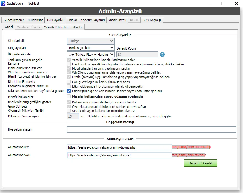Image resolution: width=243 pixels, height=193 pixels.
Task: Toggle Html5 tarayıcı girişlerine izin checkbox
Action: pyautogui.click(x=69, y=77)
